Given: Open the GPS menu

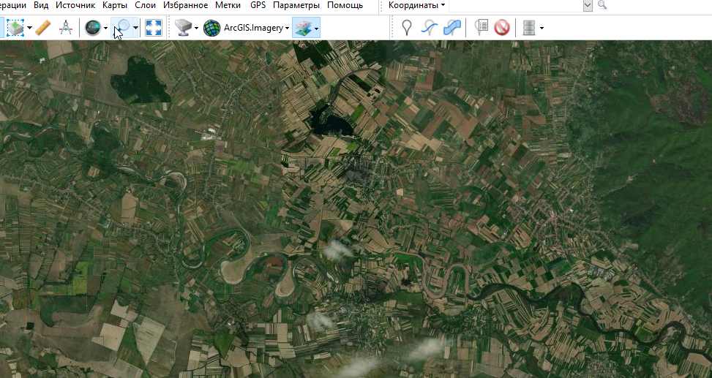Looking at the screenshot, I should click(258, 5).
